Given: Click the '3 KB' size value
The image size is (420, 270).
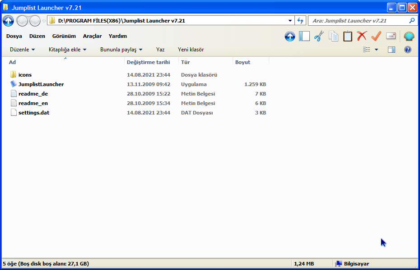Looking at the screenshot, I should pyautogui.click(x=261, y=113).
